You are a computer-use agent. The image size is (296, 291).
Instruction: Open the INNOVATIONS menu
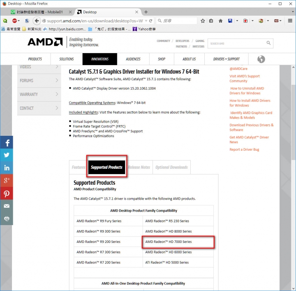click(x=99, y=59)
